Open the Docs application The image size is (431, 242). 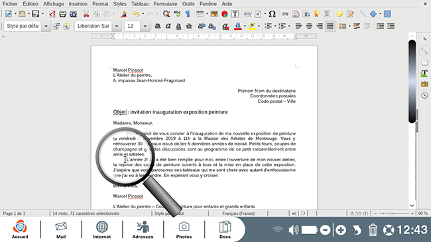tap(225, 230)
